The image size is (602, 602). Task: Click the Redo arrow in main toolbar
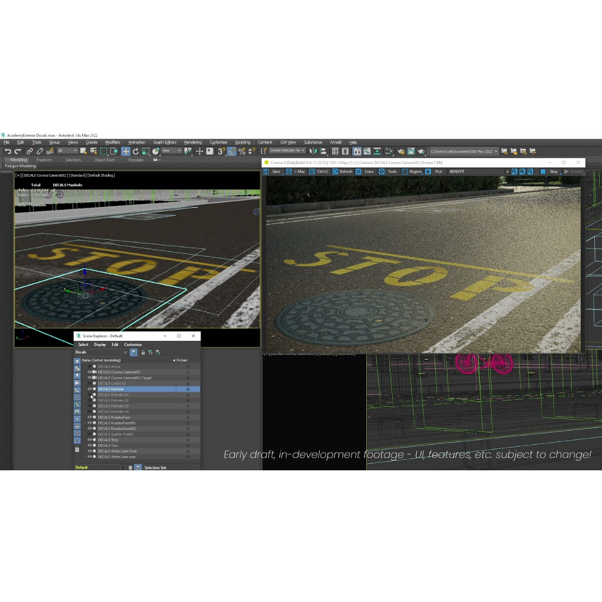[x=18, y=151]
